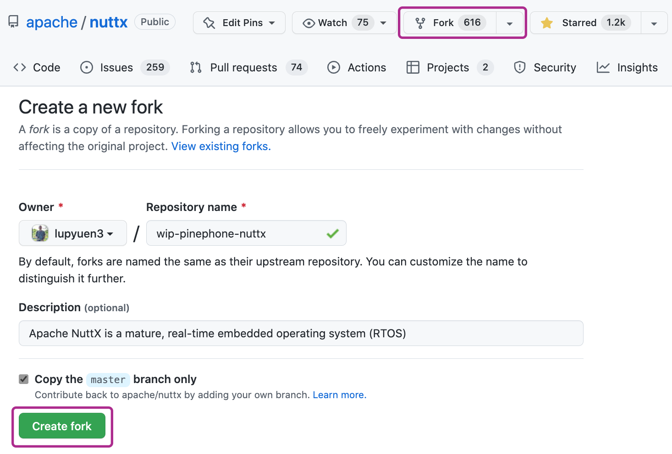Toggle Copy the master branch only checkbox
Image resolution: width=672 pixels, height=454 pixels.
click(24, 379)
